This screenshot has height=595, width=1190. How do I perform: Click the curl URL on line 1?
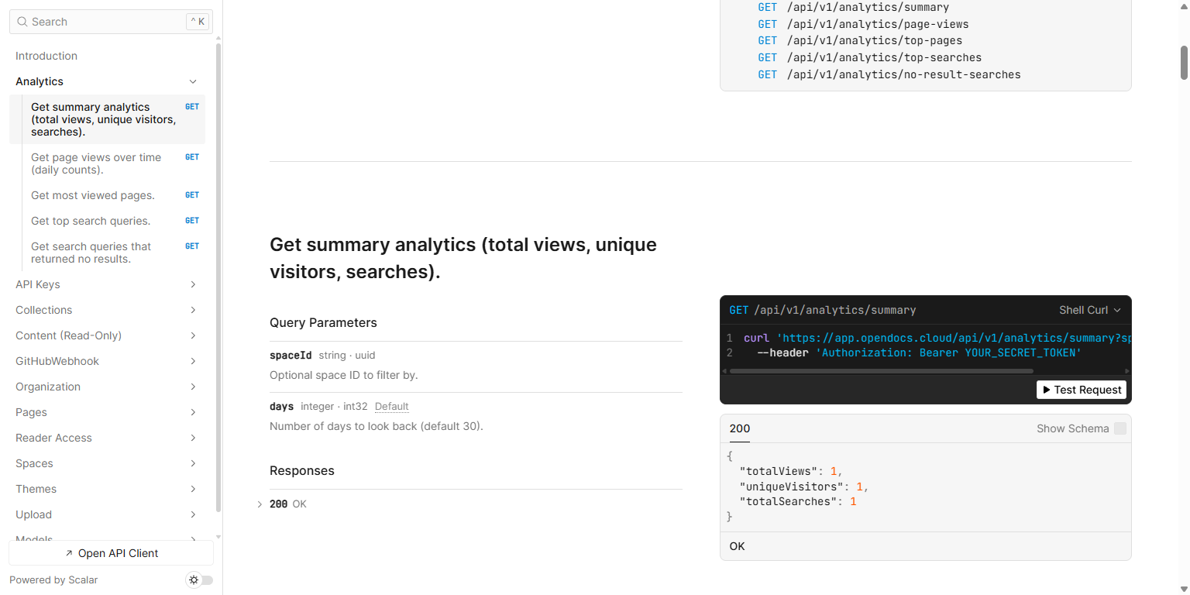click(x=954, y=339)
